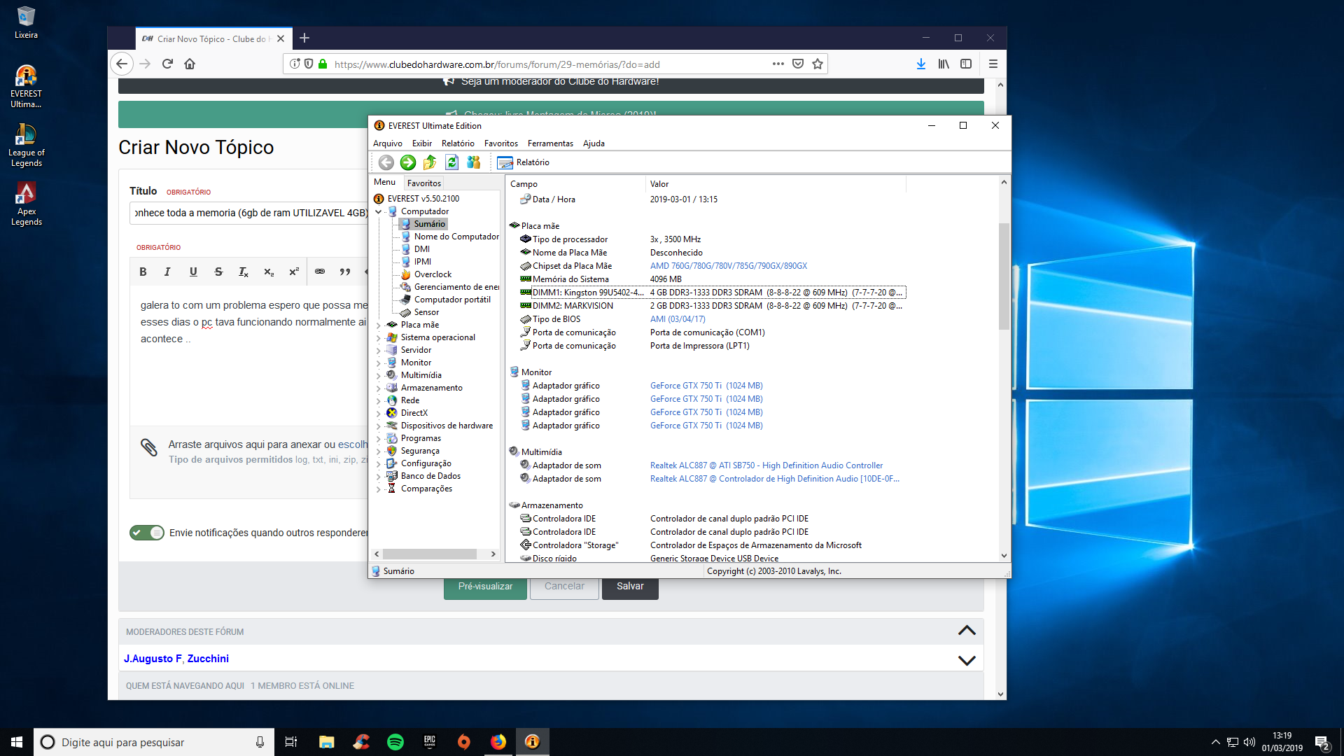This screenshot has width=1344, height=756.
Task: Click EVEREST users icon in toolbar
Action: 474,162
